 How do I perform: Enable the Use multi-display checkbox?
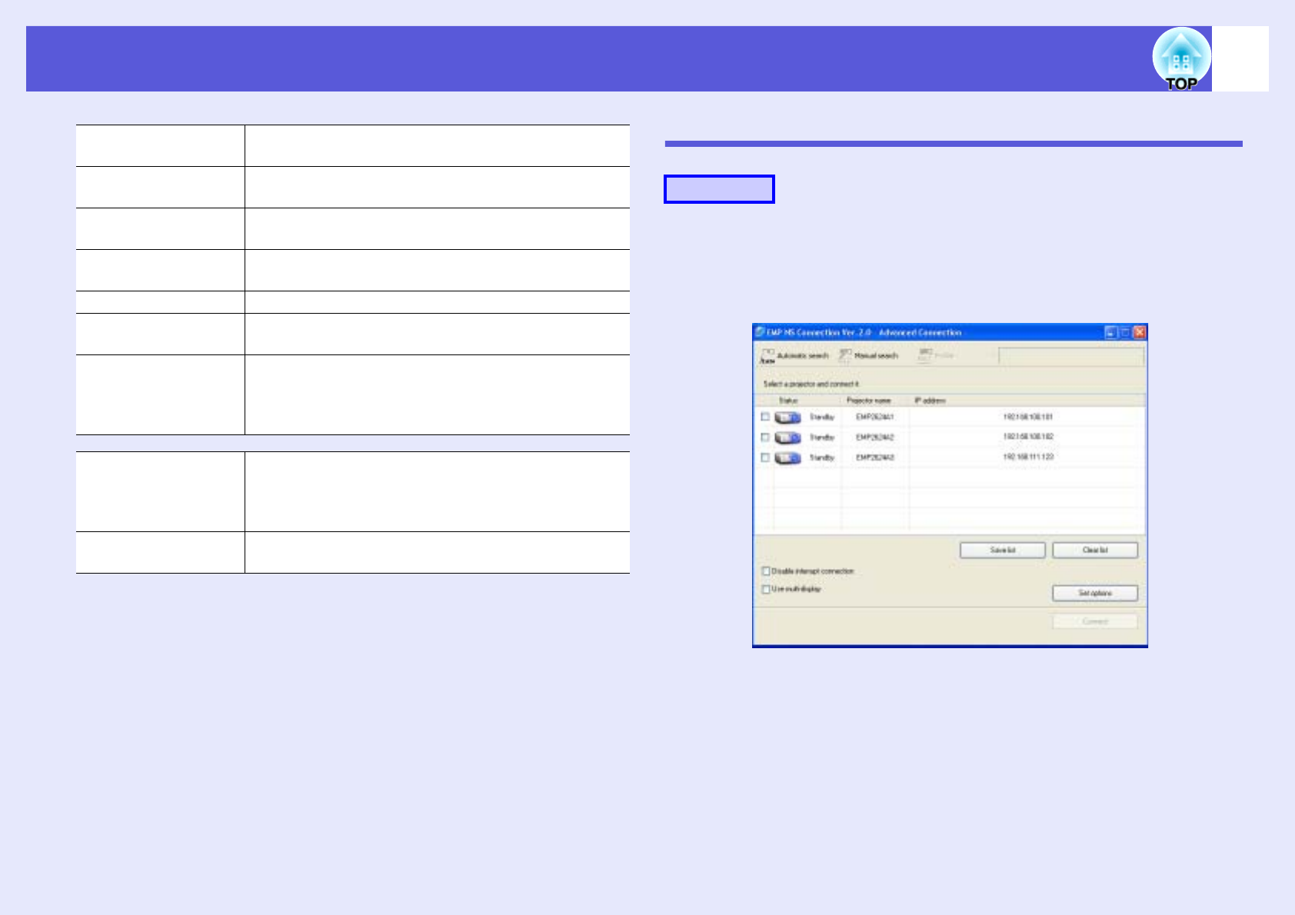[766, 589]
